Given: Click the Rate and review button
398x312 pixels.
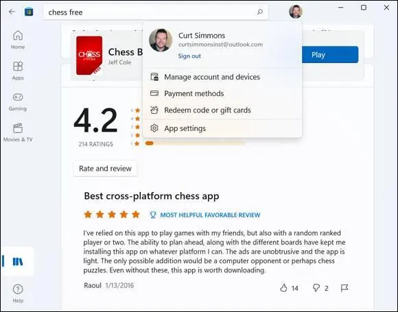Looking at the screenshot, I should click(106, 169).
